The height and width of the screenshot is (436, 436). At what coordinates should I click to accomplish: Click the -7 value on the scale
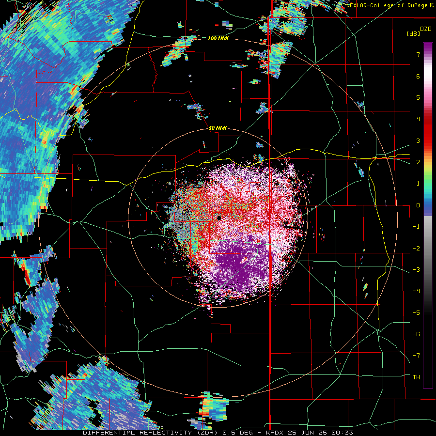point(416,356)
